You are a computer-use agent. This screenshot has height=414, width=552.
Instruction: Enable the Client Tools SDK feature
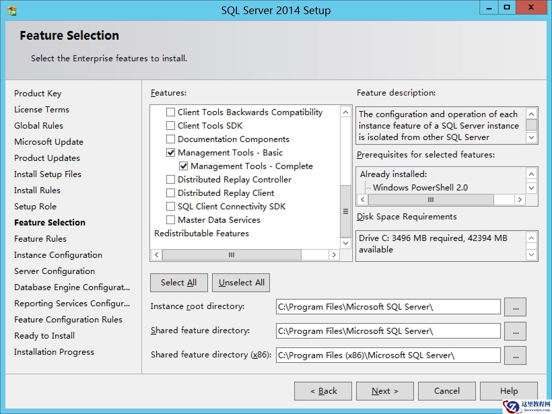click(171, 126)
